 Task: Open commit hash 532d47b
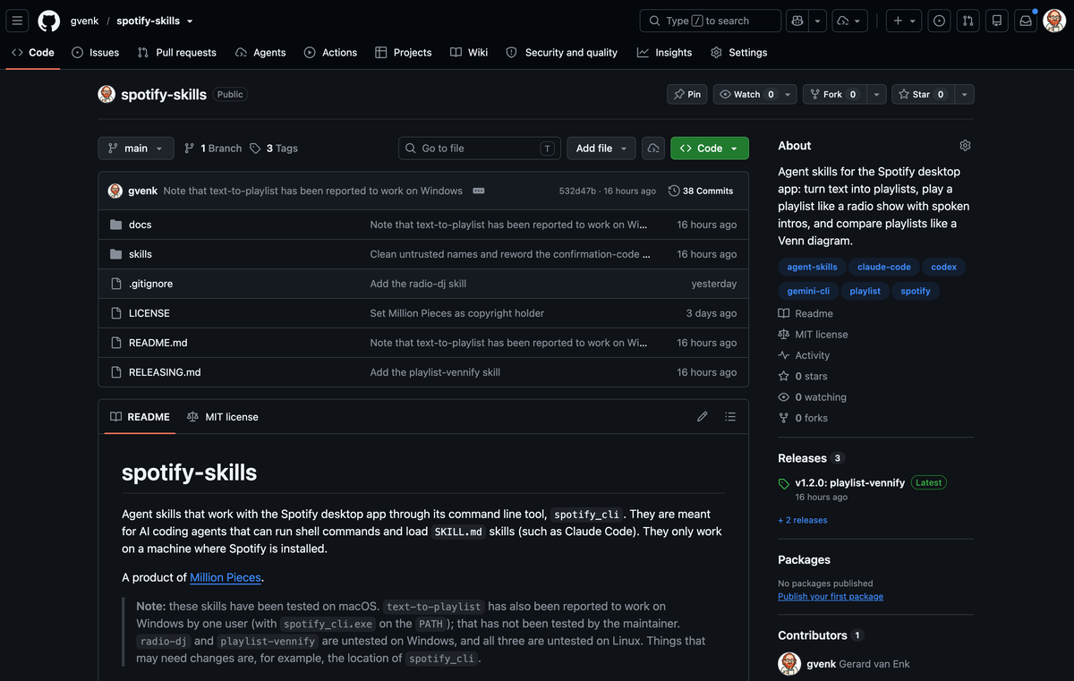pos(577,191)
